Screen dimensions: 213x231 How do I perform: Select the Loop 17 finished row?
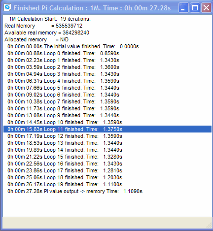[107, 170]
